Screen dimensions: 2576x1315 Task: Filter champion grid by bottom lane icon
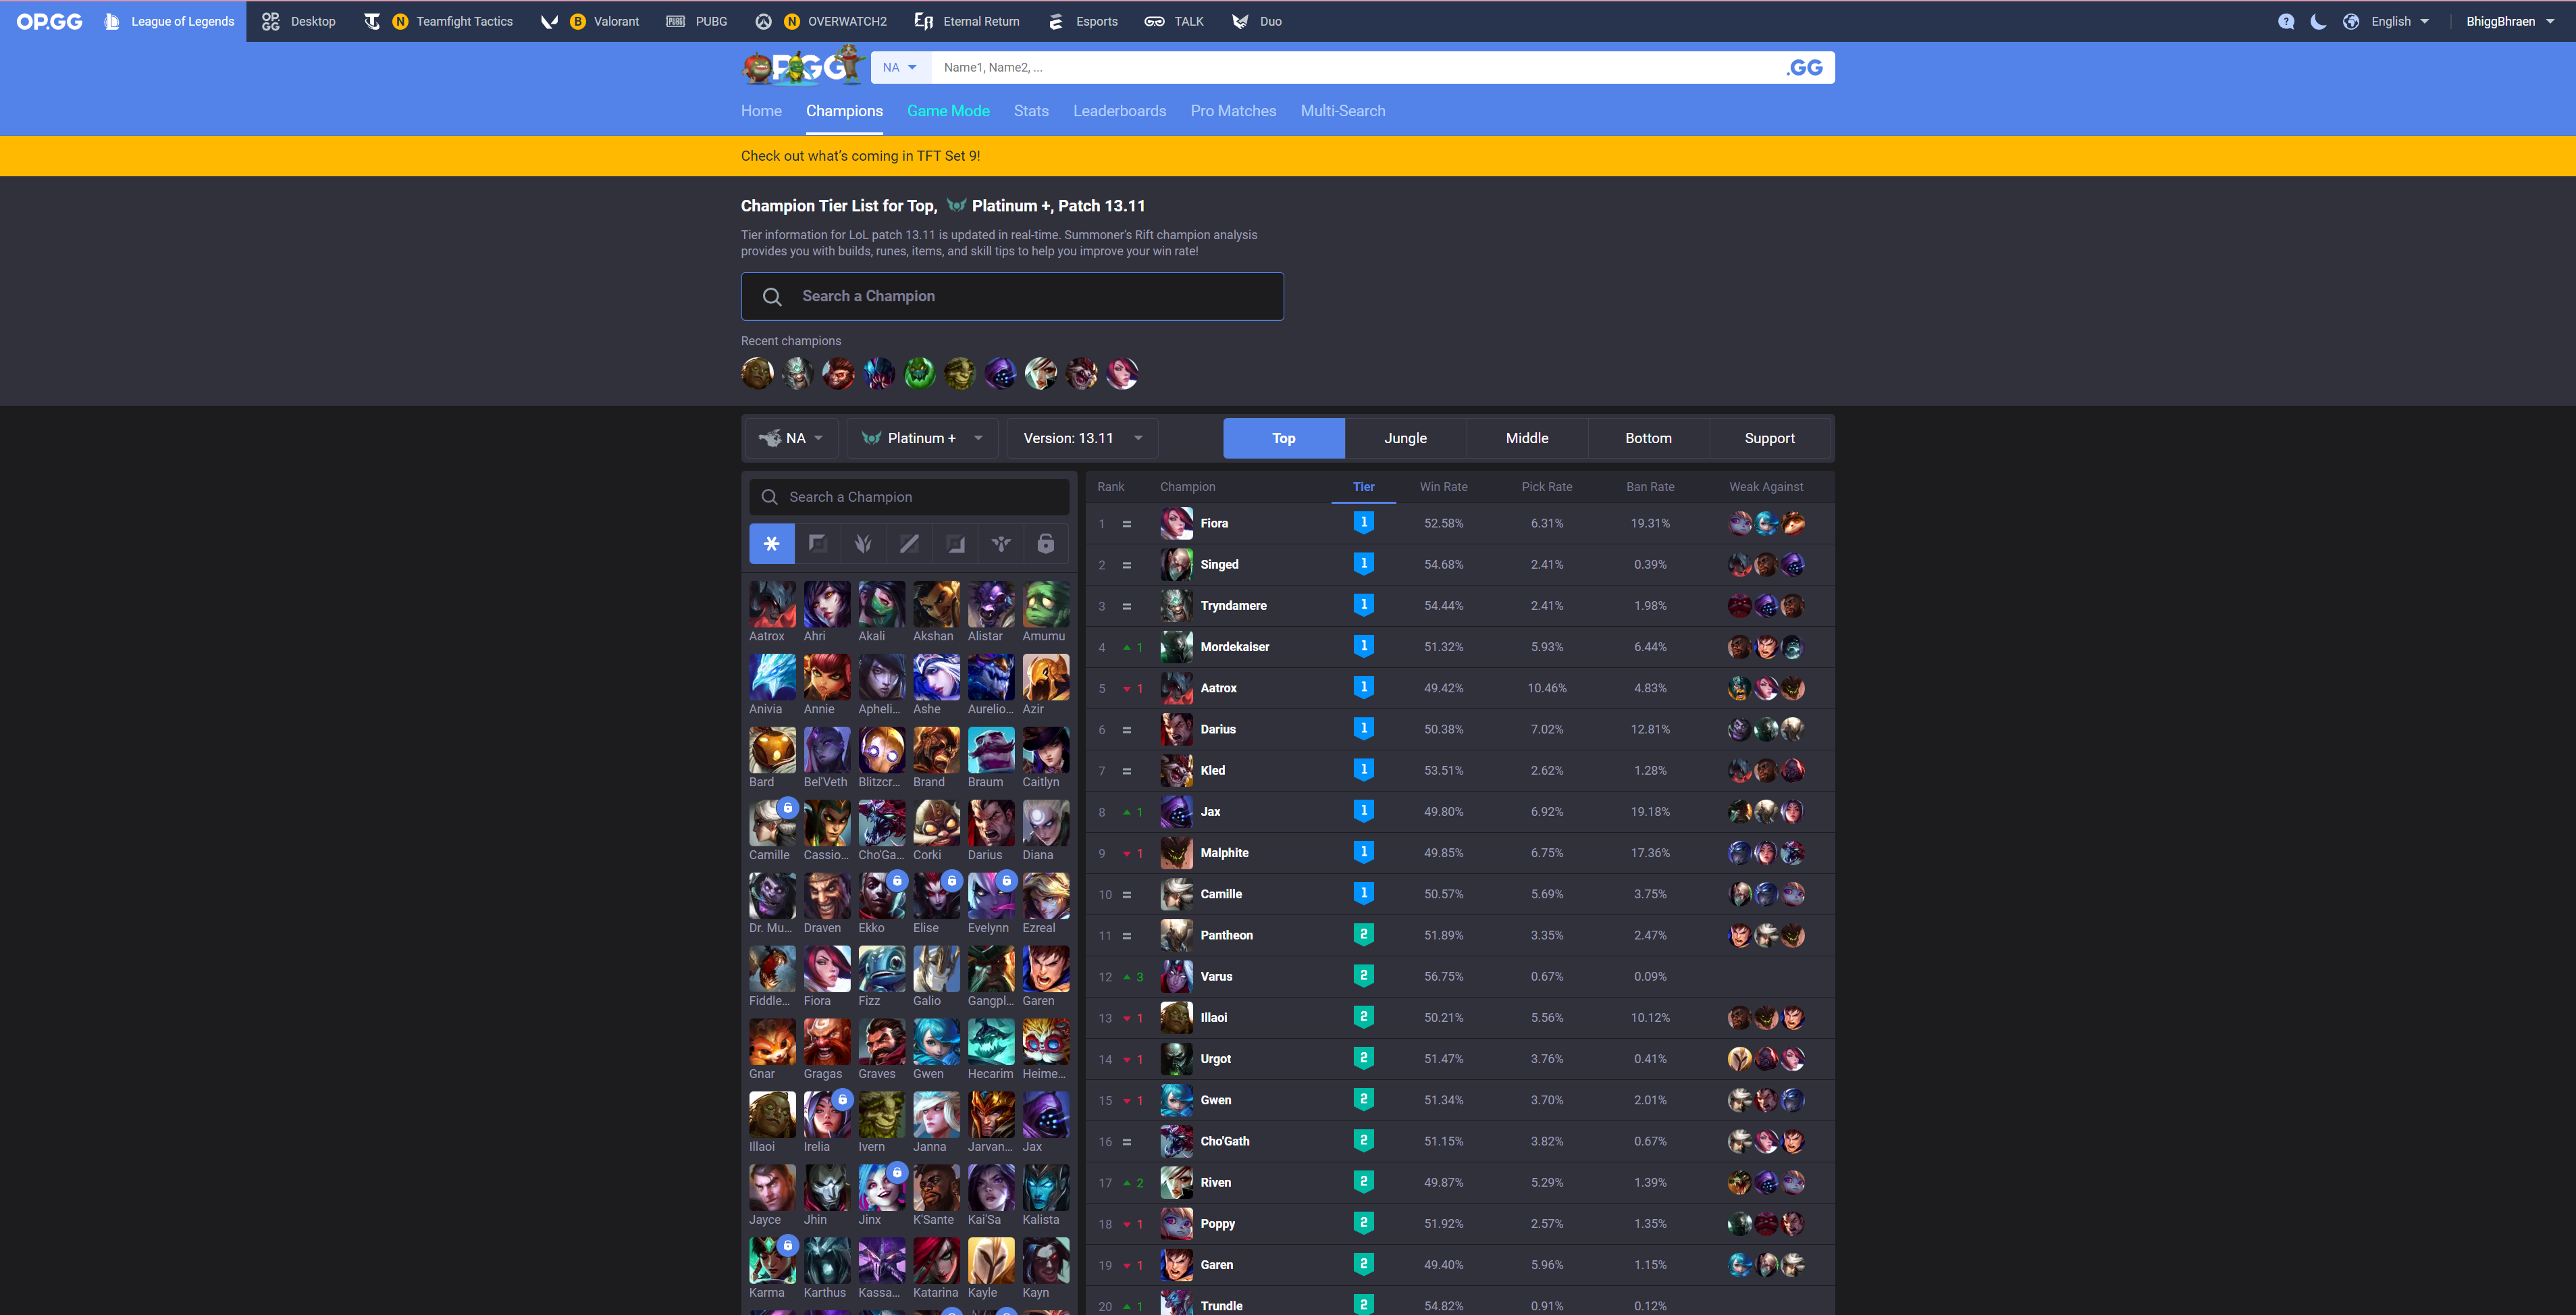955,544
